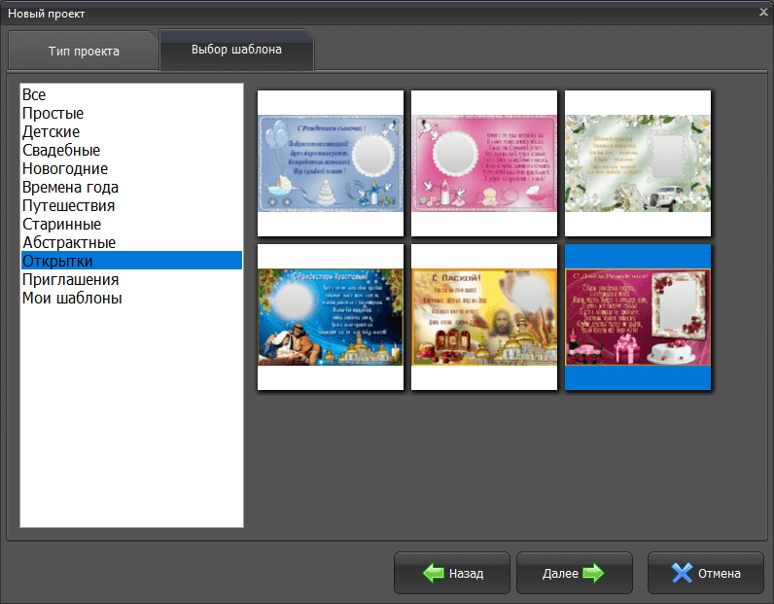Select the Времена года category
Image resolution: width=774 pixels, height=604 pixels.
pos(131,187)
